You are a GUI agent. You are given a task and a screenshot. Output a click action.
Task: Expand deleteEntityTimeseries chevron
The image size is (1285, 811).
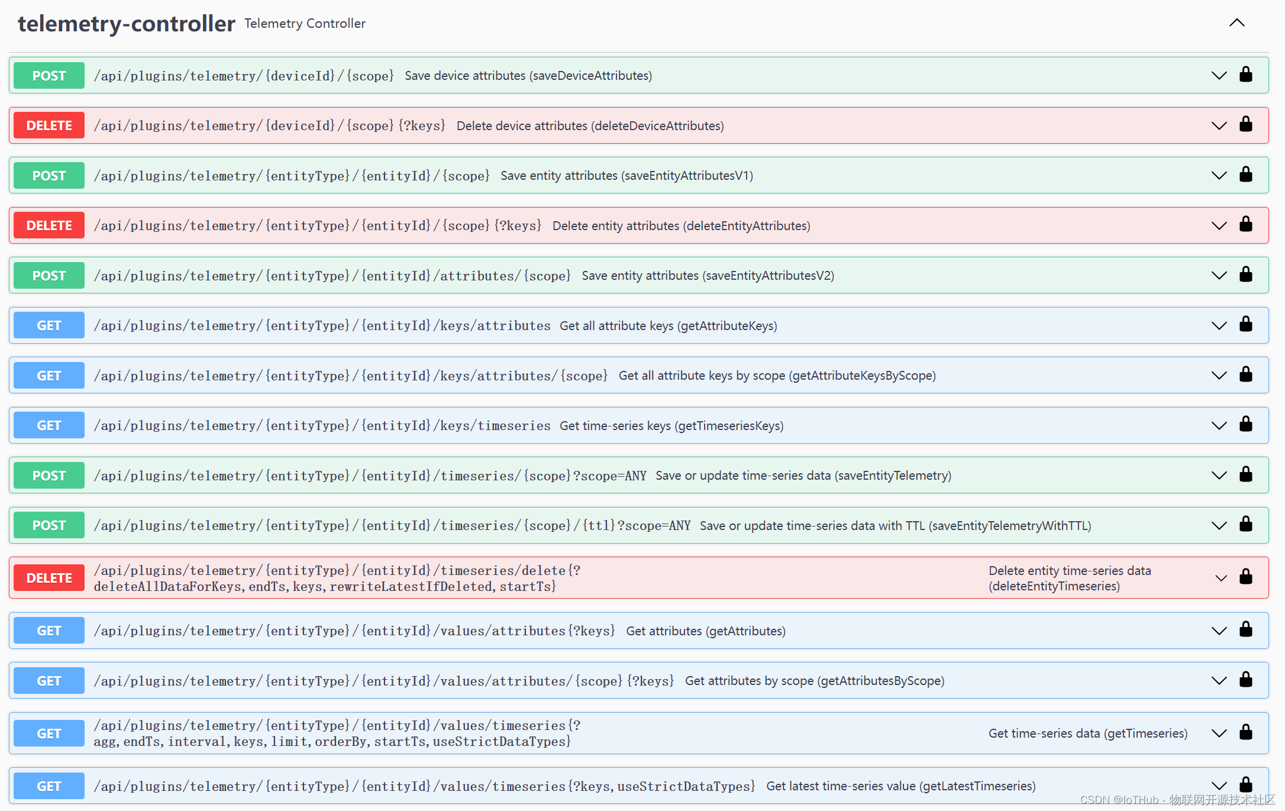(x=1221, y=578)
